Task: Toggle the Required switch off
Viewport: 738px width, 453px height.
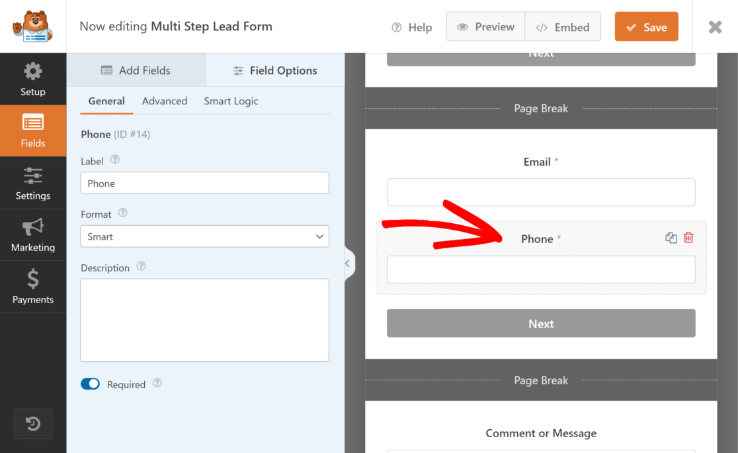Action: [90, 384]
